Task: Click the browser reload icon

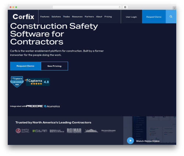Action: tap(120, 7)
